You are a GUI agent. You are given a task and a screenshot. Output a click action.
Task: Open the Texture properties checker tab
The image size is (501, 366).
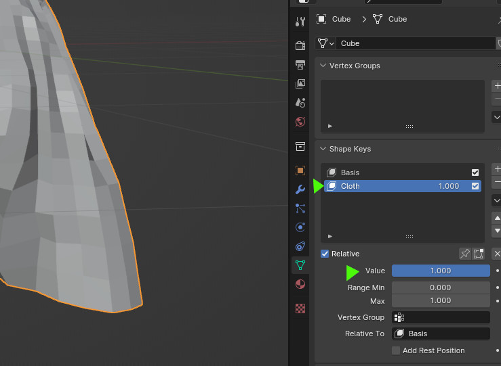pos(300,308)
